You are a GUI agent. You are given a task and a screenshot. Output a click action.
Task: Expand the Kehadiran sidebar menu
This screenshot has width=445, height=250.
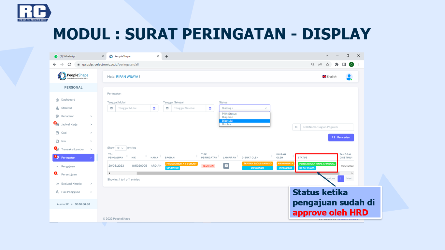[x=73, y=116]
